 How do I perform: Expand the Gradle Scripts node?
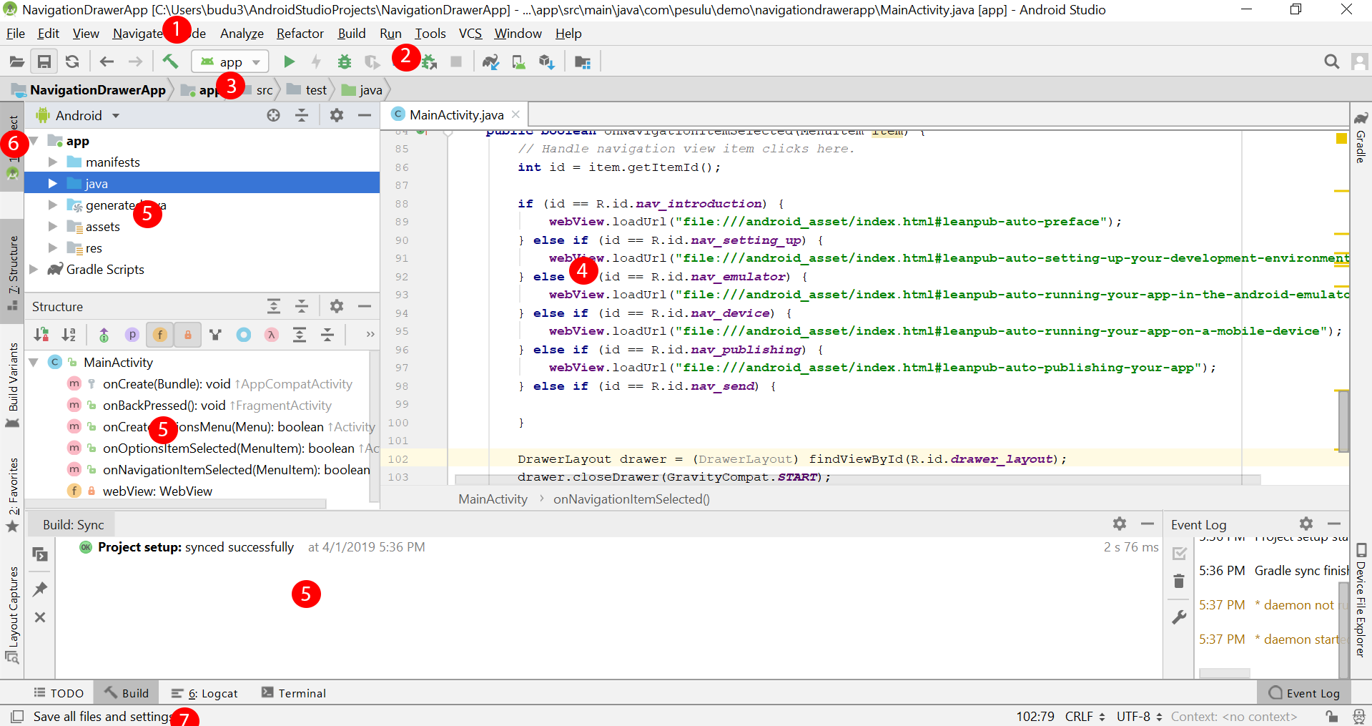coord(34,270)
